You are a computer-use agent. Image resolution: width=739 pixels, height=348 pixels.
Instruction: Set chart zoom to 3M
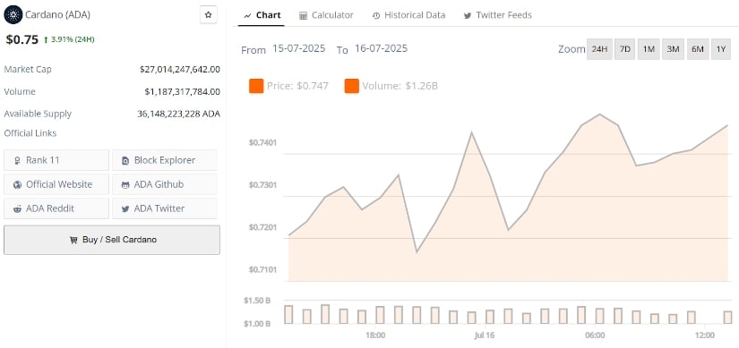coord(673,49)
